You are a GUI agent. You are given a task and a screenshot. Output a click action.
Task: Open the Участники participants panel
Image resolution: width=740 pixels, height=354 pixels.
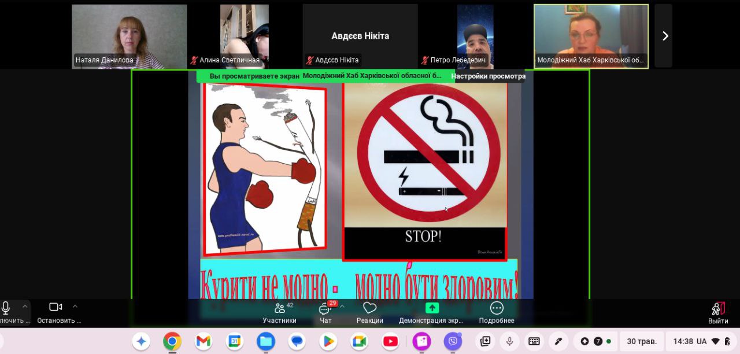point(280,312)
